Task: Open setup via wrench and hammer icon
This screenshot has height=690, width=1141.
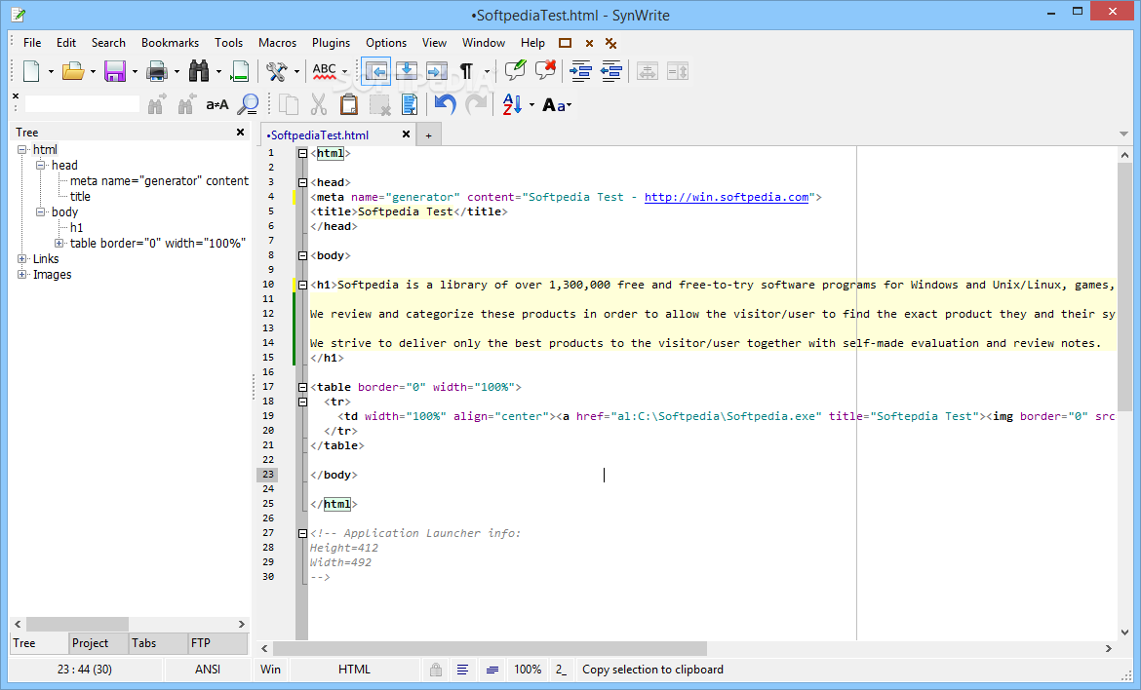Action: pyautogui.click(x=277, y=71)
